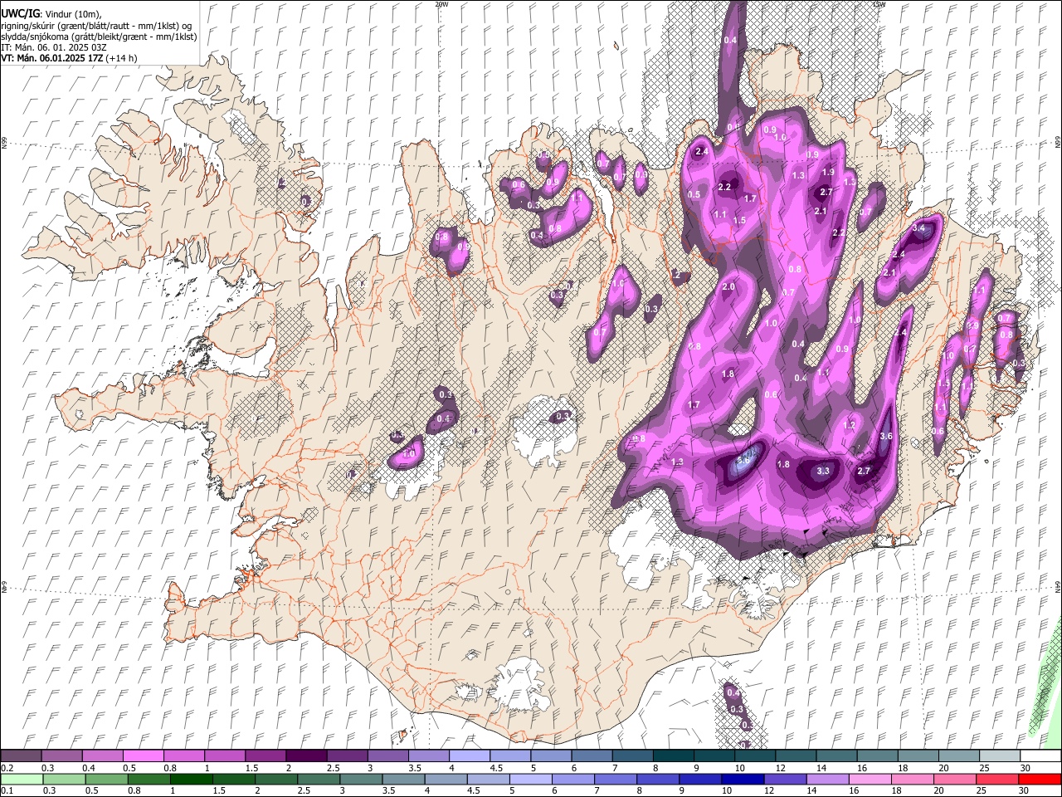The image size is (1062, 797).
Task: Select light gray 25–30 swatch in upper legend
Action: click(1000, 756)
